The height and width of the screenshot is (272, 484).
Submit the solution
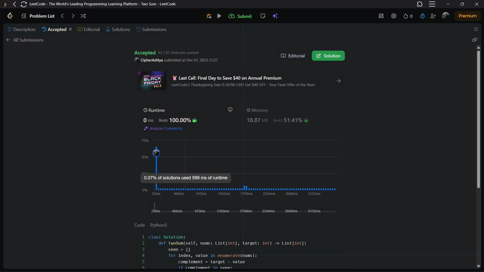[240, 16]
